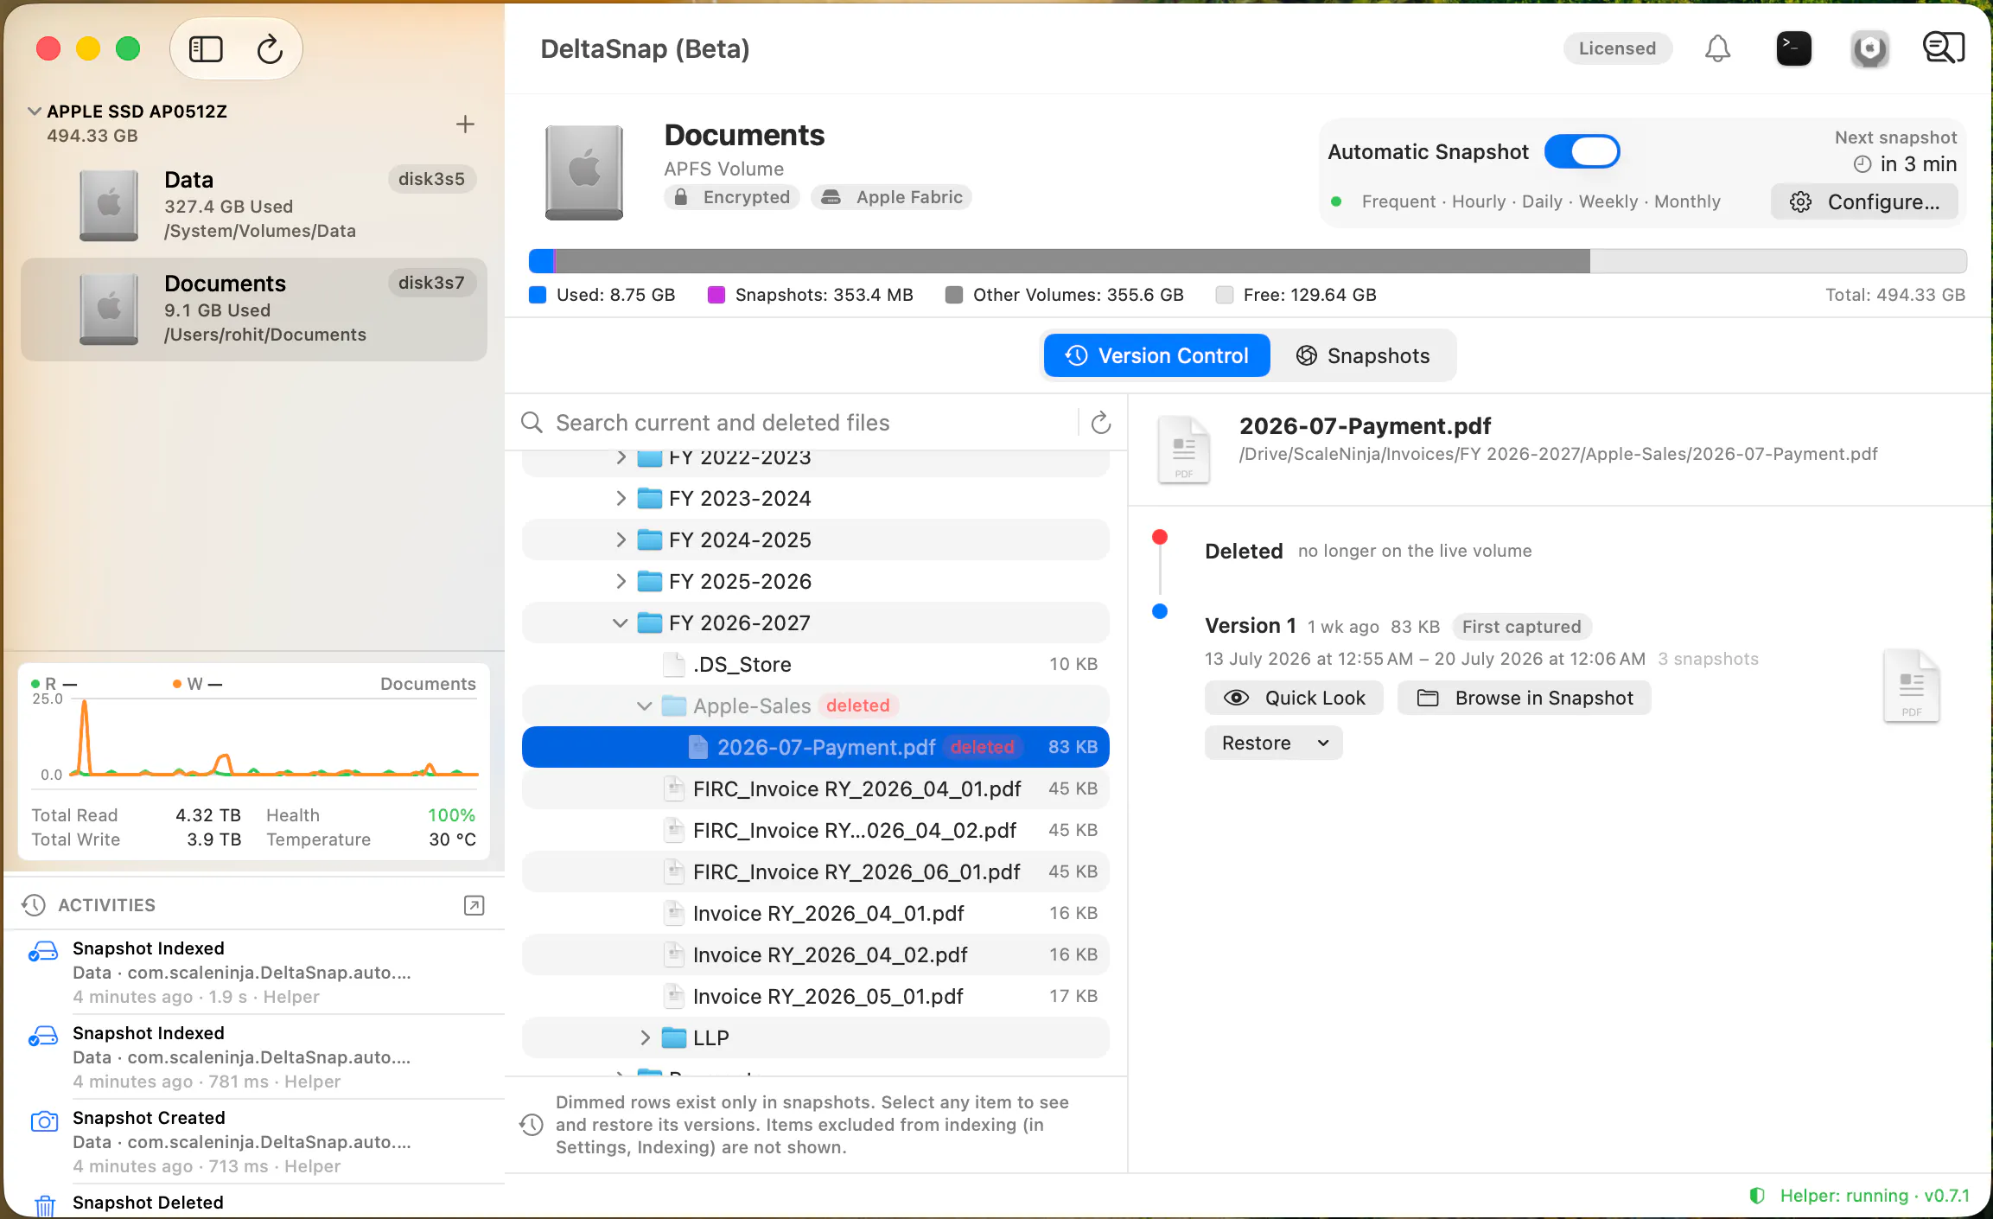The image size is (1993, 1219).
Task: Toggle the Automatic Snapshot switch
Action: 1582,152
